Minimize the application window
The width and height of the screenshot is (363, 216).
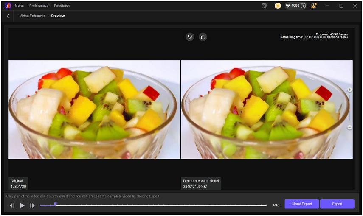(x=327, y=6)
